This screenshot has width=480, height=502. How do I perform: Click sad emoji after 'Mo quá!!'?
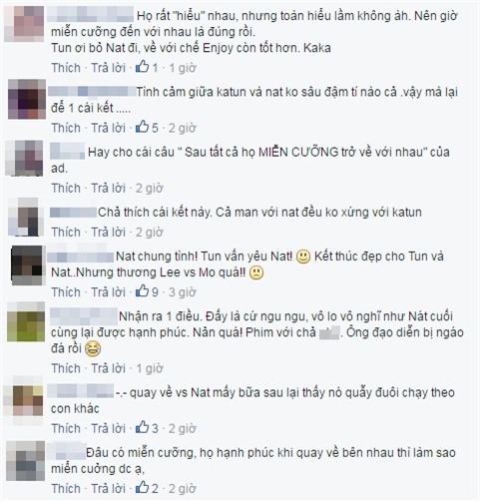pyautogui.click(x=256, y=273)
